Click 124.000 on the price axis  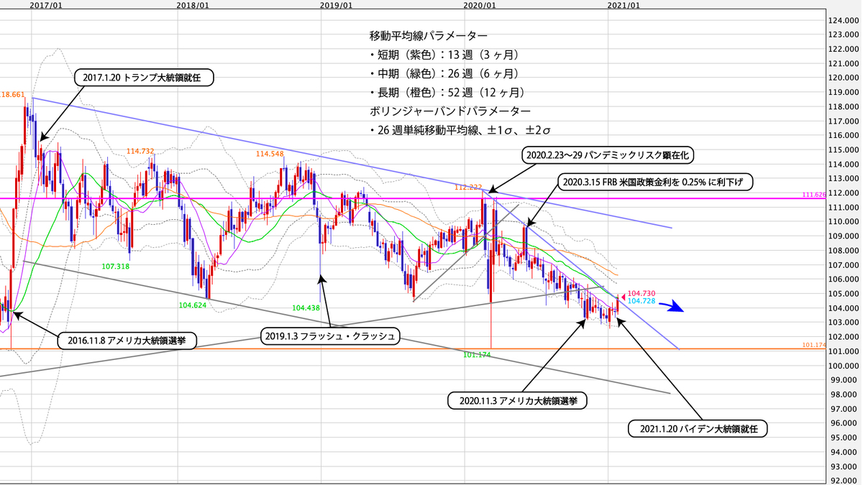[844, 20]
